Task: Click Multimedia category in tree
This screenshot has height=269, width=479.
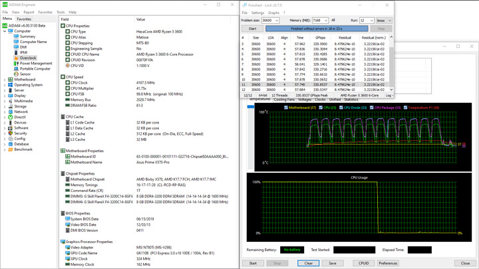Action: (x=23, y=101)
